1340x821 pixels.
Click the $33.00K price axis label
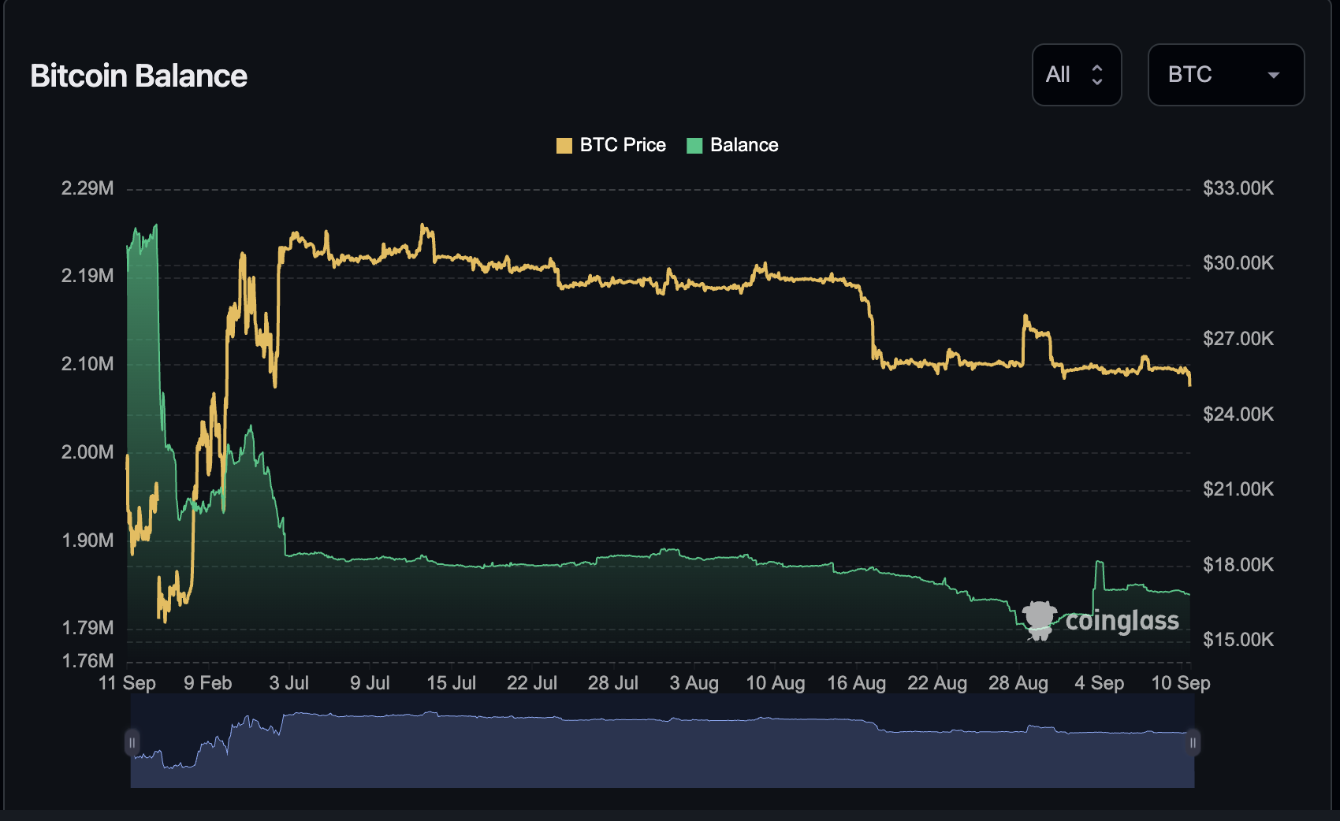(1238, 188)
